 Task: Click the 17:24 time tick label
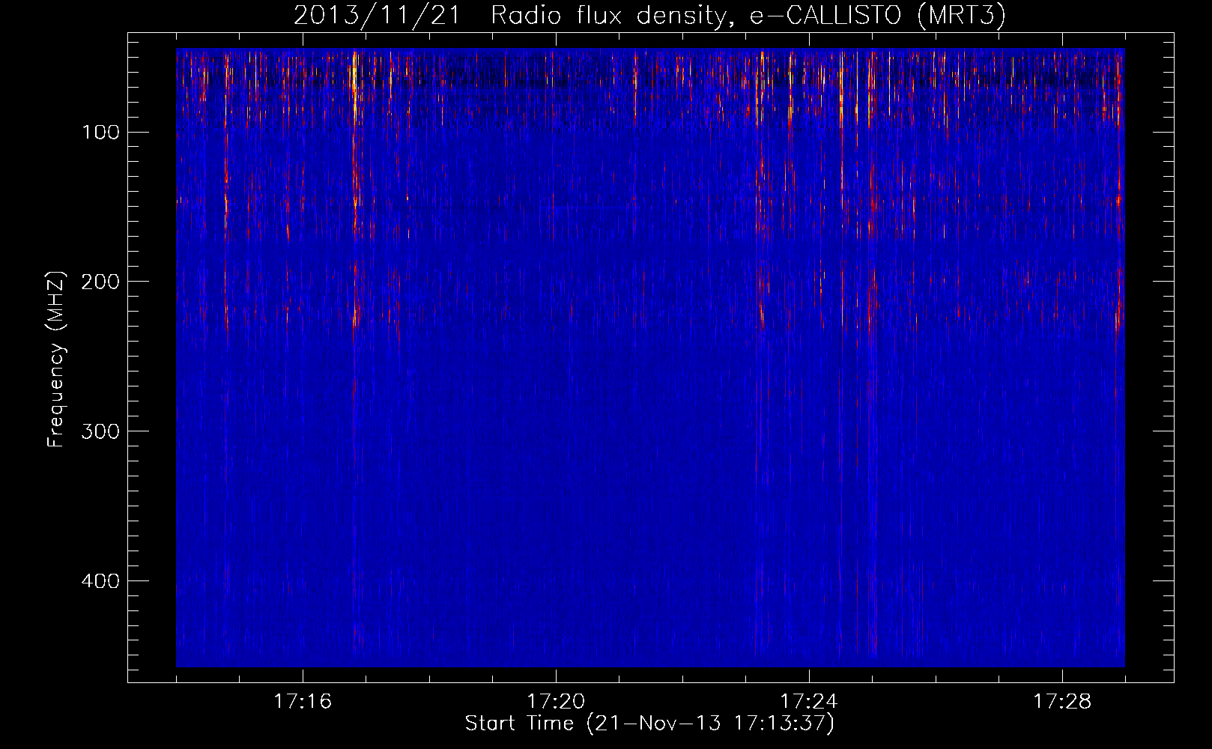(809, 702)
